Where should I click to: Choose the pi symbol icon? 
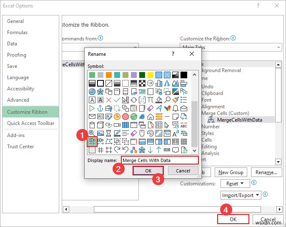[x=151, y=100]
